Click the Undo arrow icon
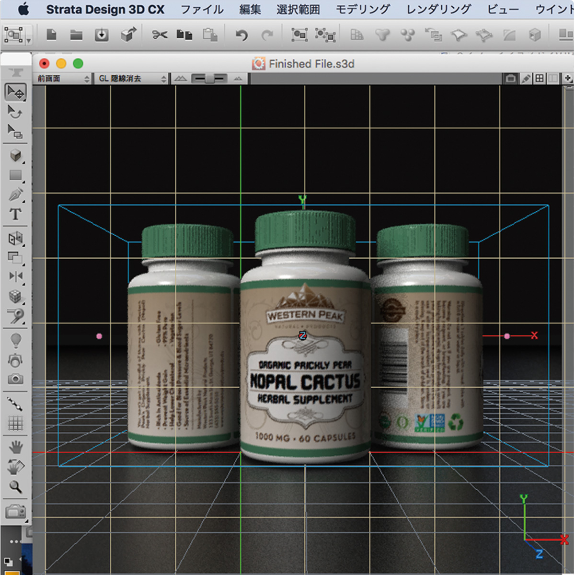Image resolution: width=575 pixels, height=575 pixels. [242, 35]
